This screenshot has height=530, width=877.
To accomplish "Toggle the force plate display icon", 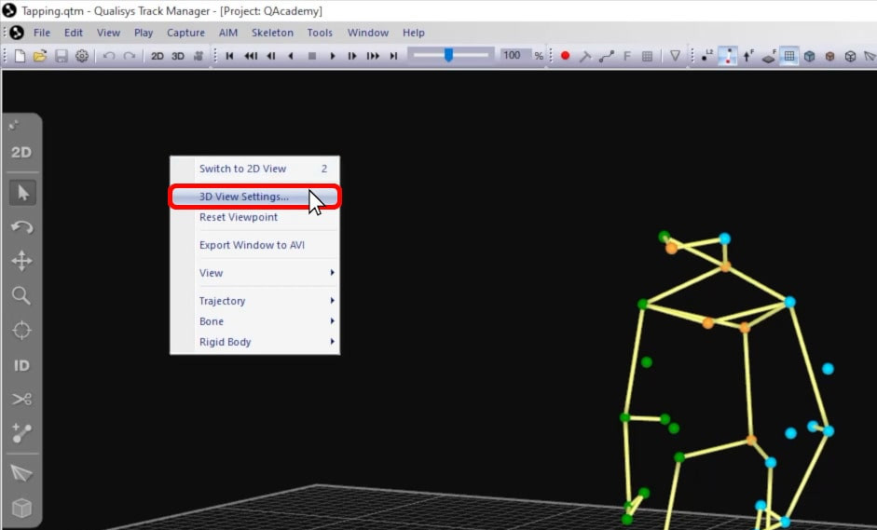I will click(x=769, y=56).
